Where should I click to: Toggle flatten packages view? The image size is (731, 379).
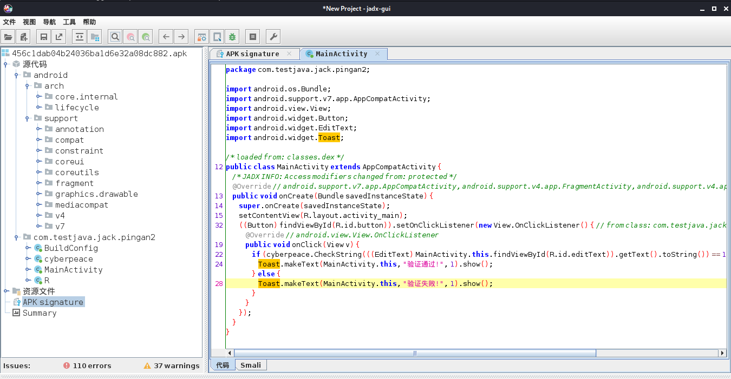tap(95, 37)
